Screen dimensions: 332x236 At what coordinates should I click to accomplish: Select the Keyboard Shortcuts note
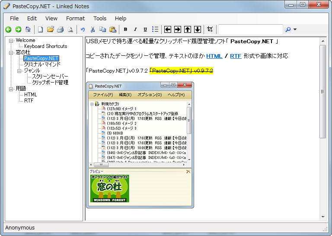[45, 46]
